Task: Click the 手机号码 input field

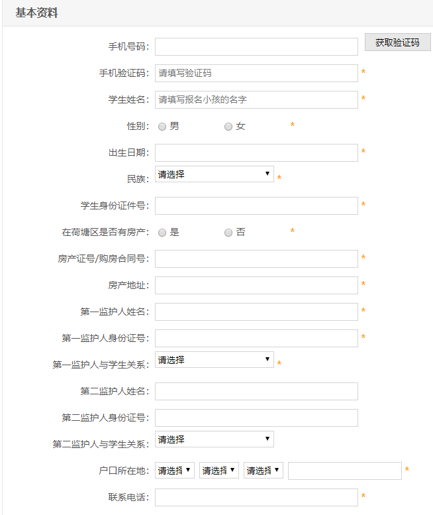Action: coord(256,46)
